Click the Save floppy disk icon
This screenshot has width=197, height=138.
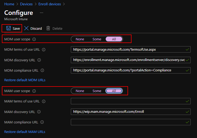[9, 28]
